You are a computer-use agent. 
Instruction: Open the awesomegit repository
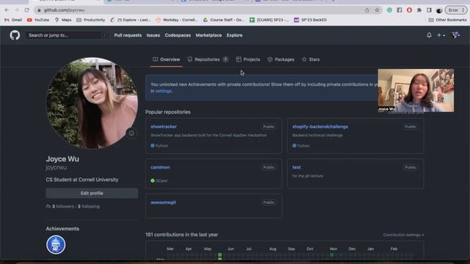163,202
